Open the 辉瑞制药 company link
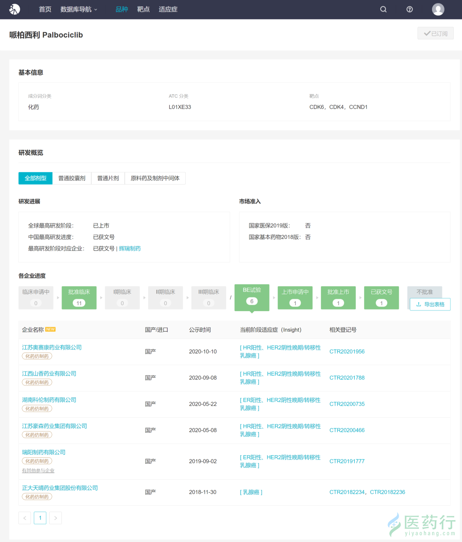 coord(130,248)
